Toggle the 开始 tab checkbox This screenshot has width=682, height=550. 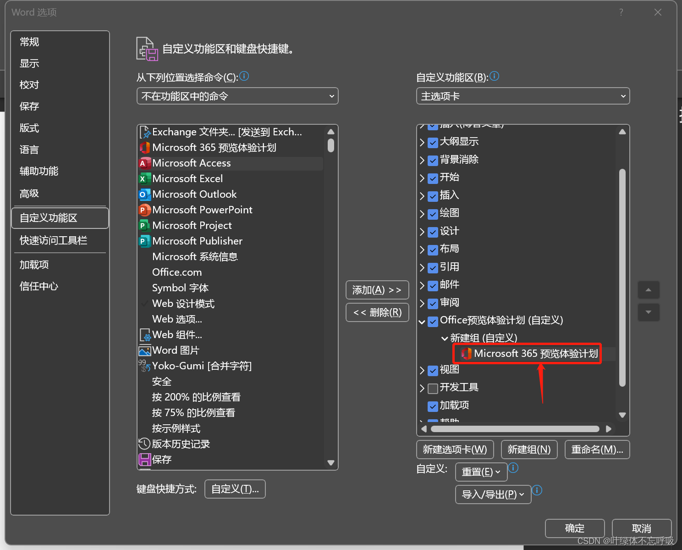click(433, 178)
